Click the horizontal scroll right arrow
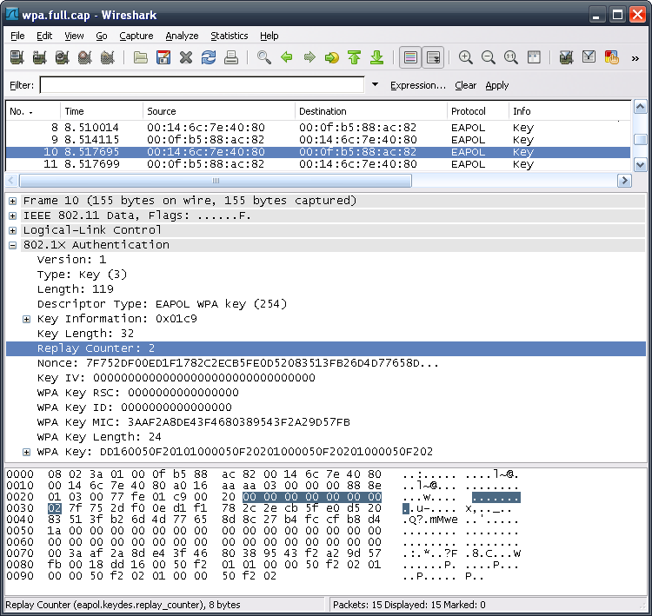652x616 pixels. [624, 181]
